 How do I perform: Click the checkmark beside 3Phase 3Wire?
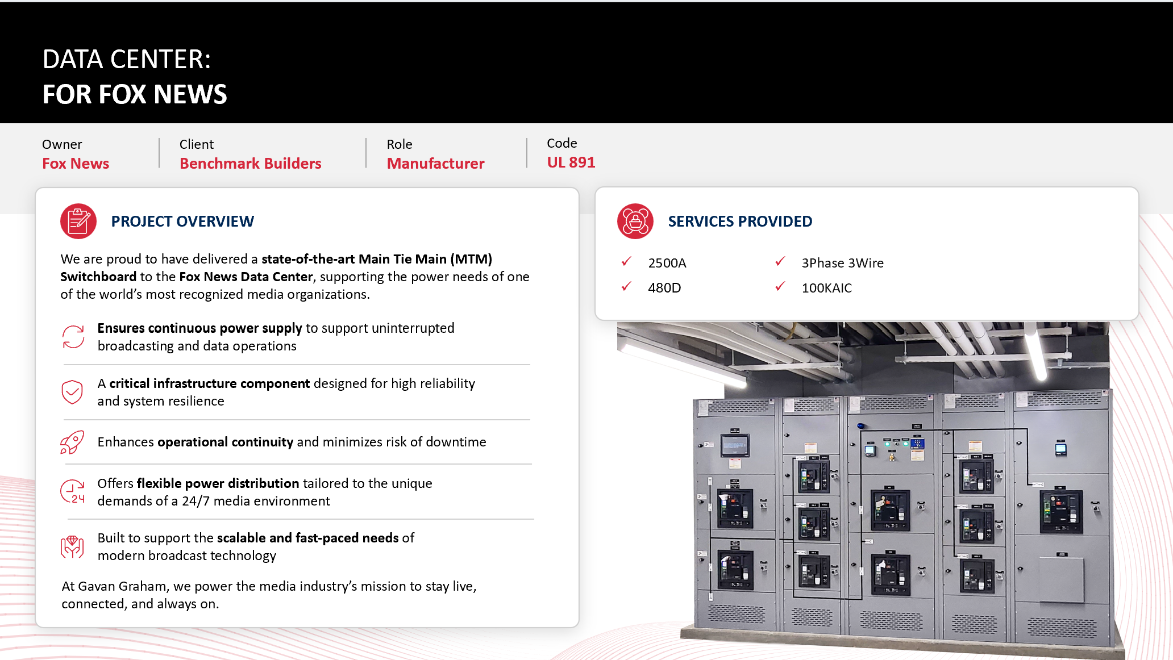[780, 261]
